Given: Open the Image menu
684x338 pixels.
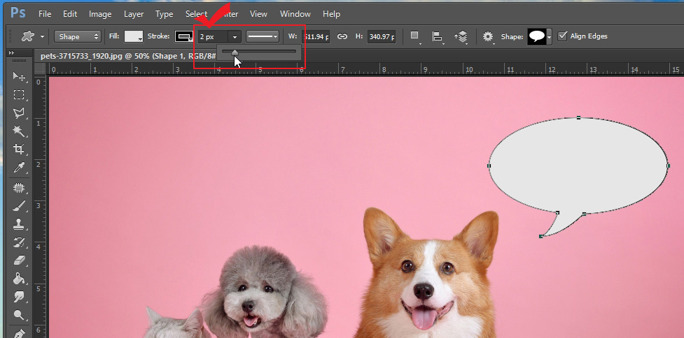Looking at the screenshot, I should [x=100, y=14].
